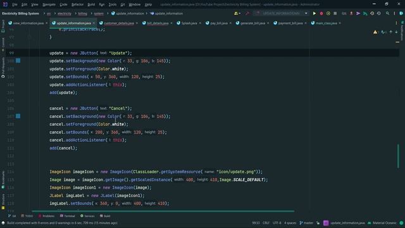Open the Pull Requests sidebar tool window
Screen dimensions: 405x228
3,68
